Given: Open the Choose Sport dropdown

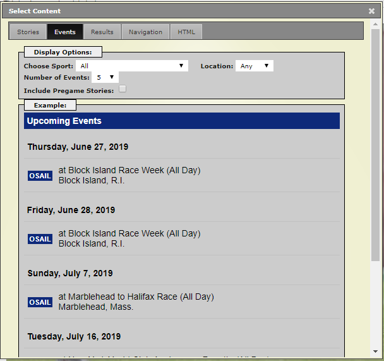Looking at the screenshot, I should pos(132,66).
